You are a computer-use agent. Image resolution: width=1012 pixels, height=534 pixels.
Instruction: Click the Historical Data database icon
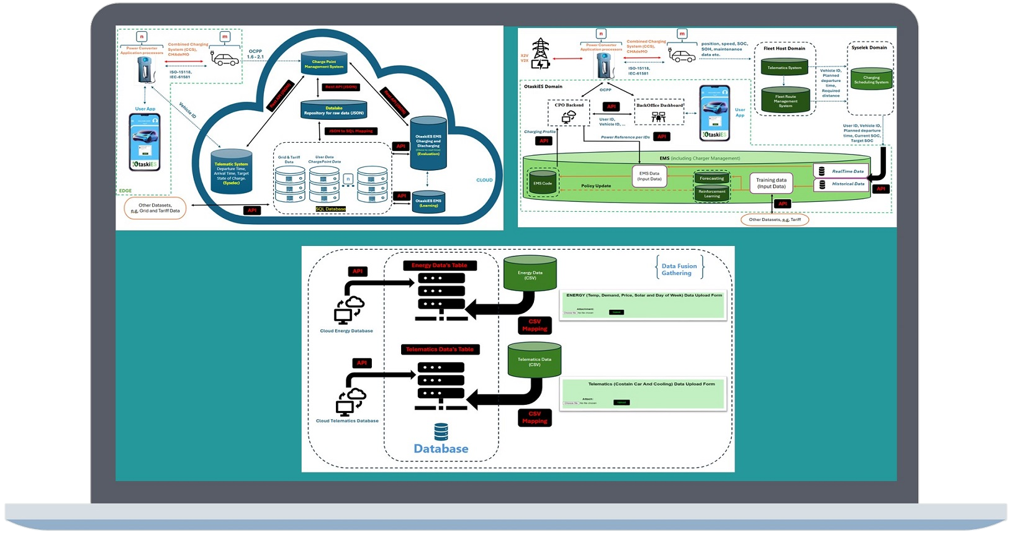[821, 184]
